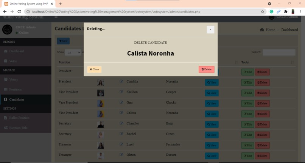Toggle sidebar with hamburger menu icon
The image size is (305, 163).
pyautogui.click(x=56, y=17)
